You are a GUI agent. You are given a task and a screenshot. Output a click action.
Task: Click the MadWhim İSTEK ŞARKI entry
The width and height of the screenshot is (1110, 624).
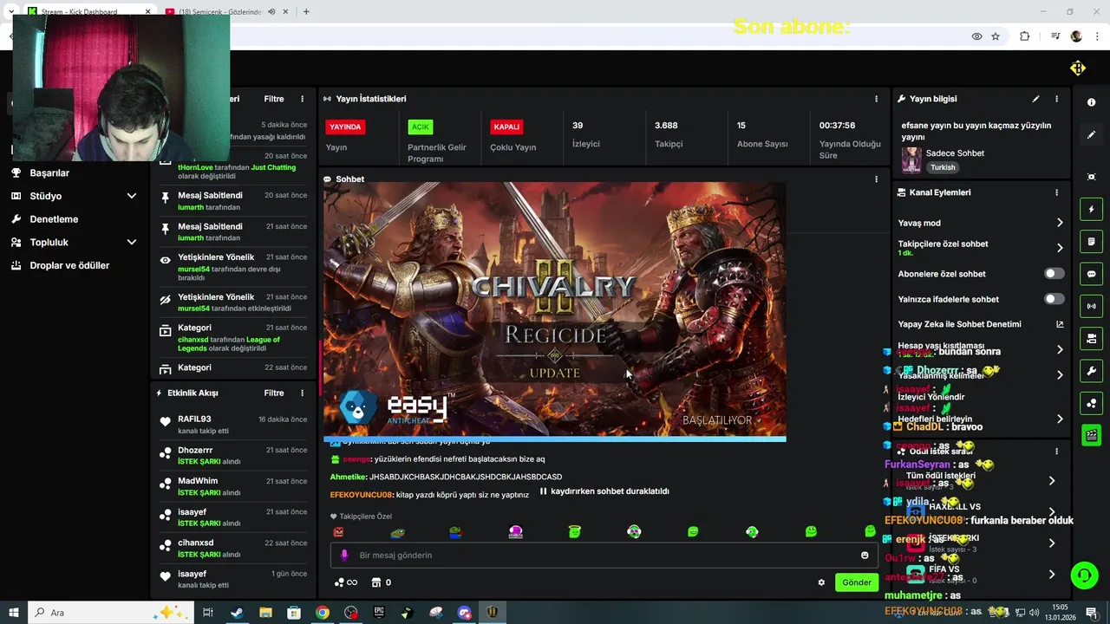click(x=232, y=486)
